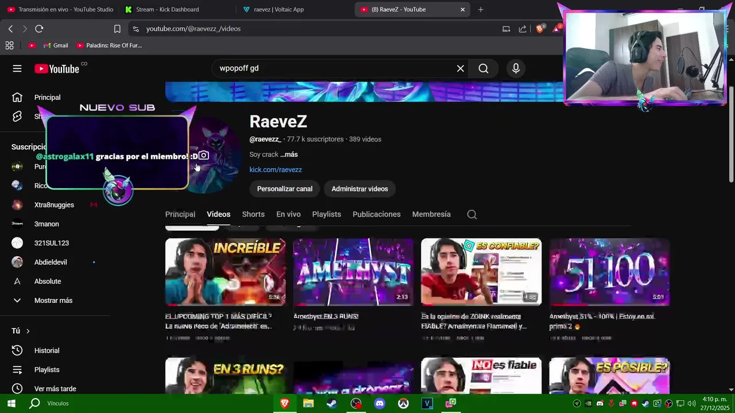Click the share page icon

point(523,29)
